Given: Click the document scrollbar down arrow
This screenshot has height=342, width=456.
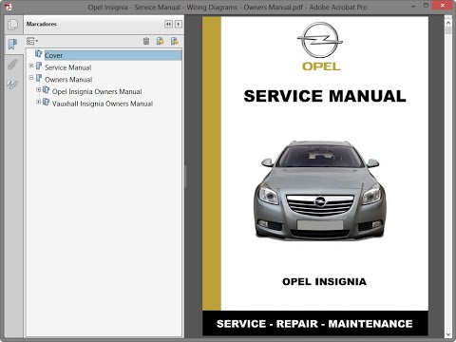Looking at the screenshot, I should coord(448,334).
